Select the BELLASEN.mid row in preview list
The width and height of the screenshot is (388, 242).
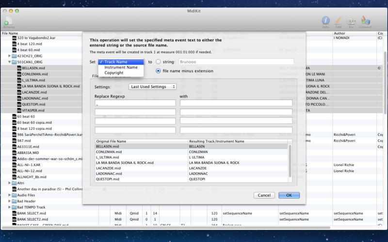191,147
